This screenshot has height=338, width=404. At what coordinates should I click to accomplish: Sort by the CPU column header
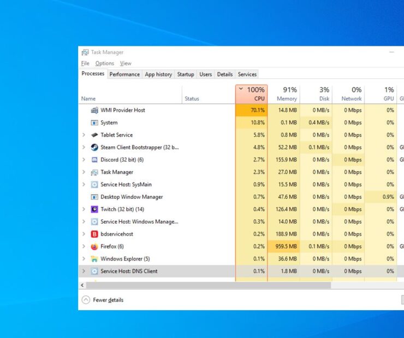(x=252, y=94)
